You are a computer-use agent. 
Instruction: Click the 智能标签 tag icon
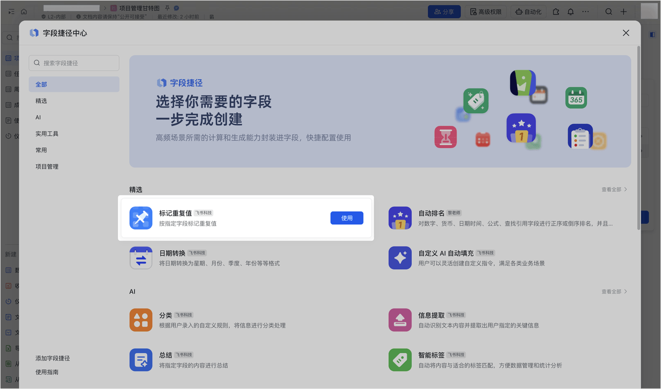tap(400, 360)
